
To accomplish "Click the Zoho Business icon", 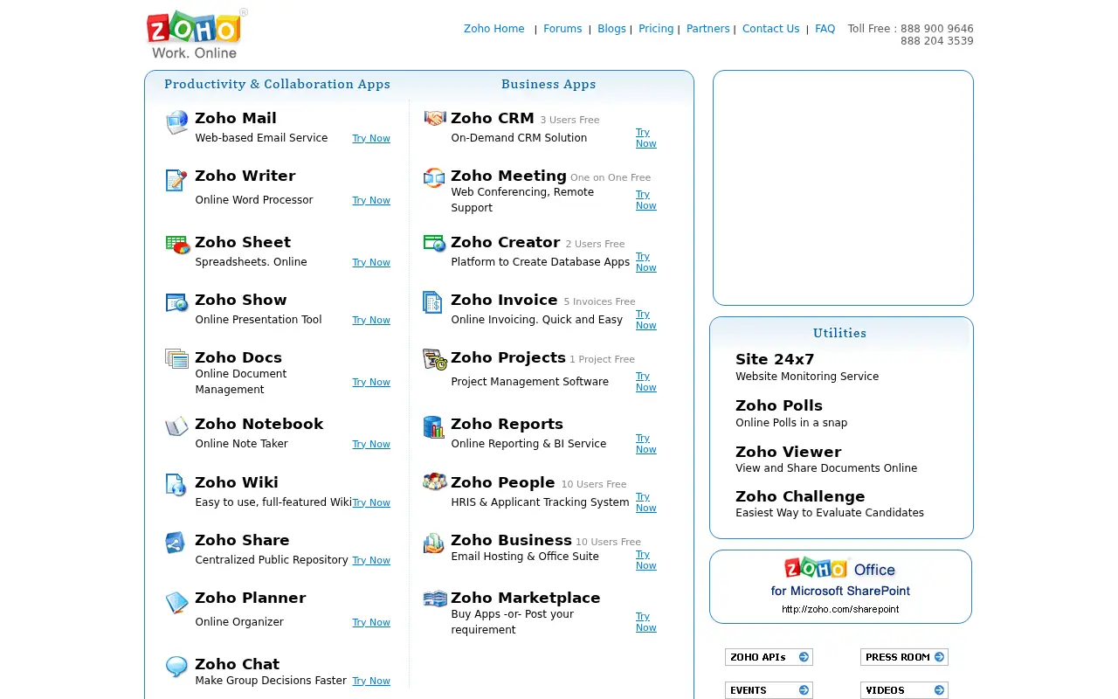I will (434, 543).
